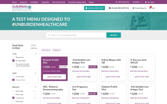
Task: Click CLEAR ALL filters link
Action: coord(34,48)
